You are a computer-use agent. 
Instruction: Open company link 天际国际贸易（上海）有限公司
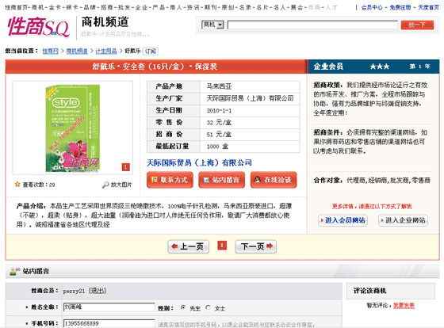(199, 163)
